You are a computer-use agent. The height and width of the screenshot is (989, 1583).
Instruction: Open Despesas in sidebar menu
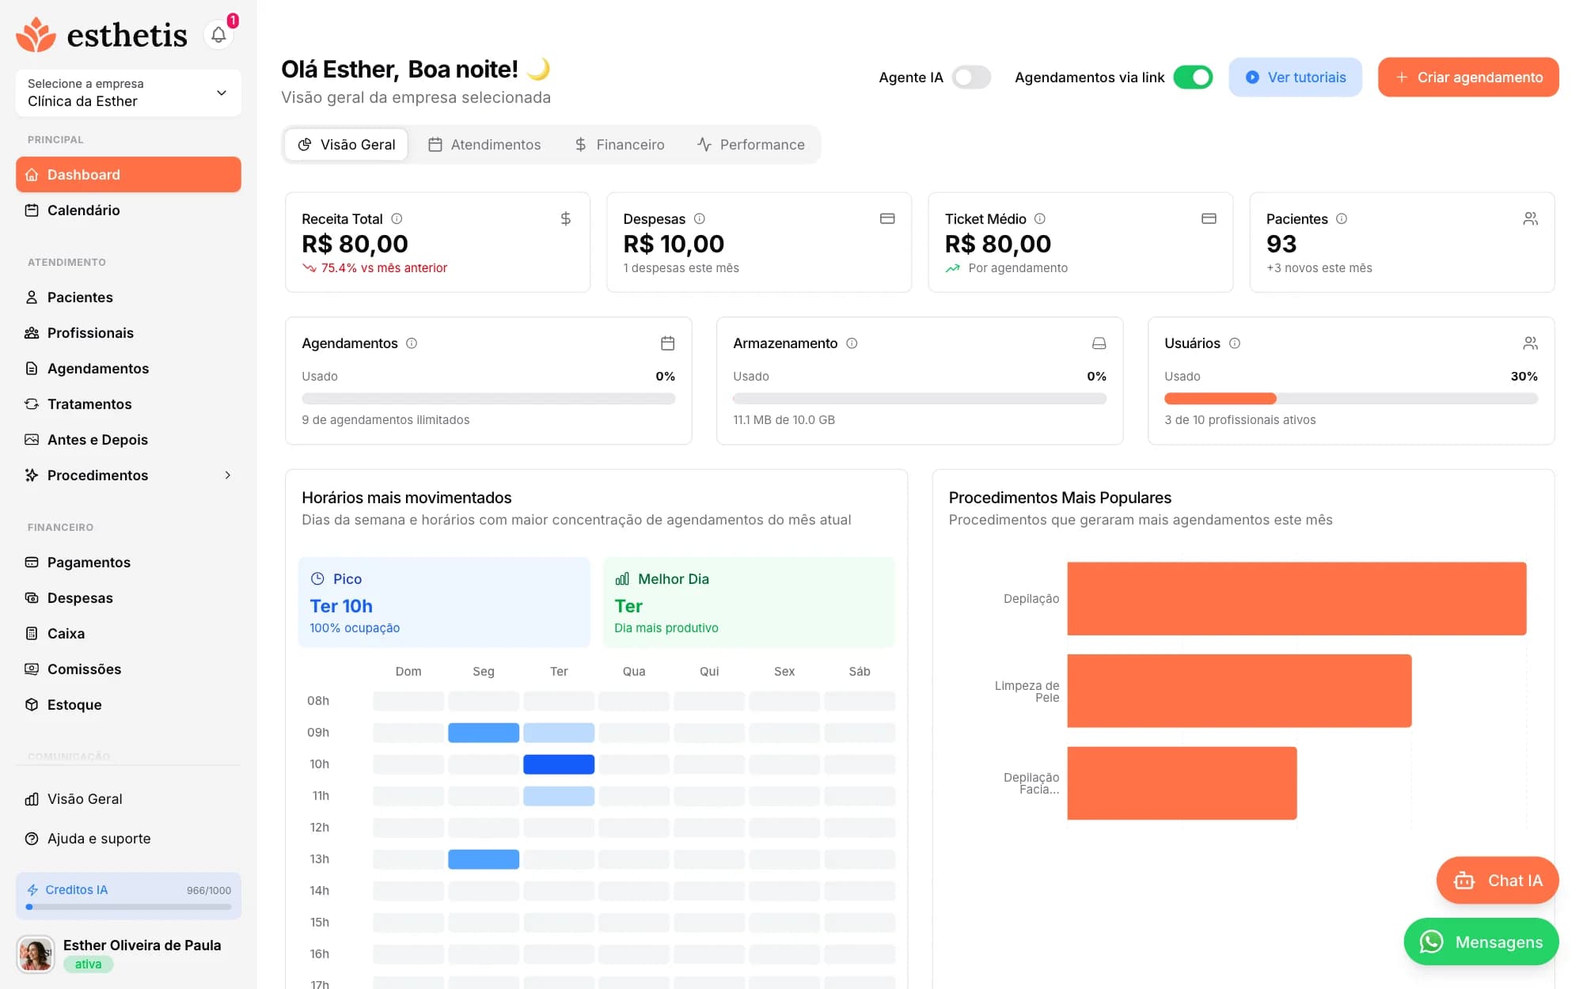[x=128, y=597]
